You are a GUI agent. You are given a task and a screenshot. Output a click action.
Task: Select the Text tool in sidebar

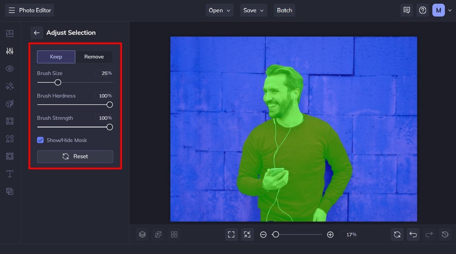[x=10, y=174]
